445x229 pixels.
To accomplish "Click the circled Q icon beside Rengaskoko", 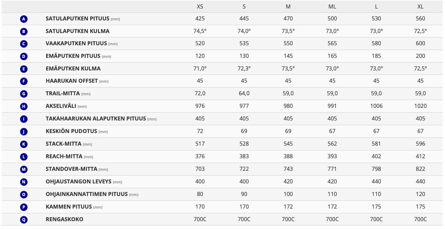I will pyautogui.click(x=24, y=220).
